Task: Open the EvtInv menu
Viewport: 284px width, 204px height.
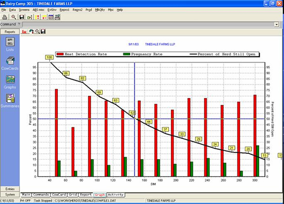Action: point(52,10)
